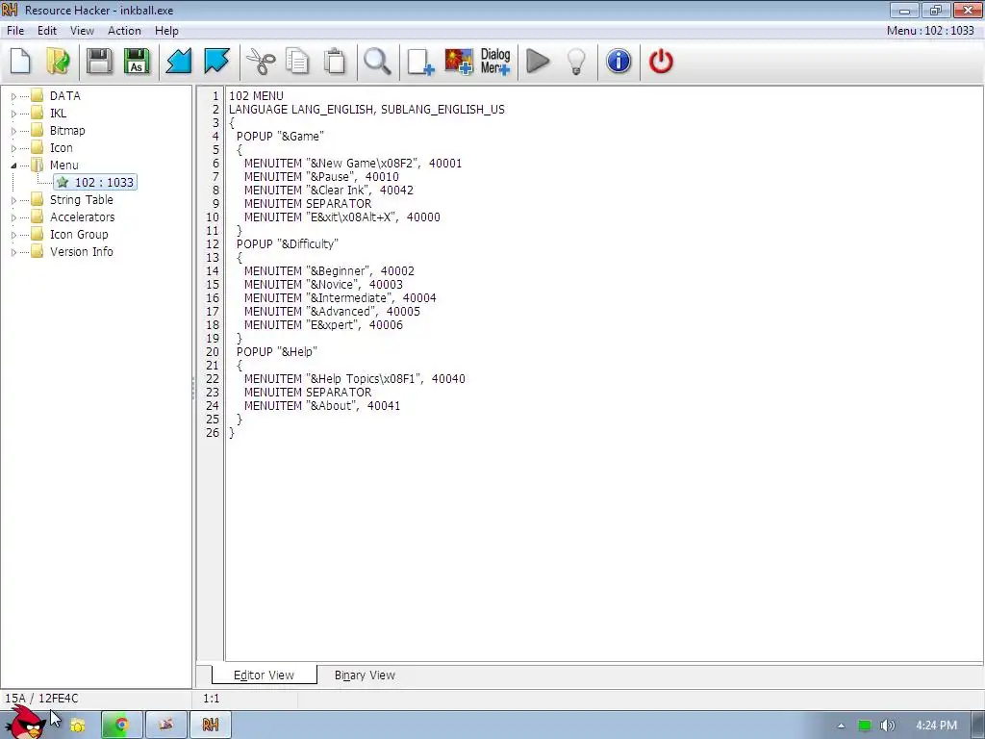Click the down-right blue arrow toolbar icon
This screenshot has width=985, height=739.
pos(216,62)
